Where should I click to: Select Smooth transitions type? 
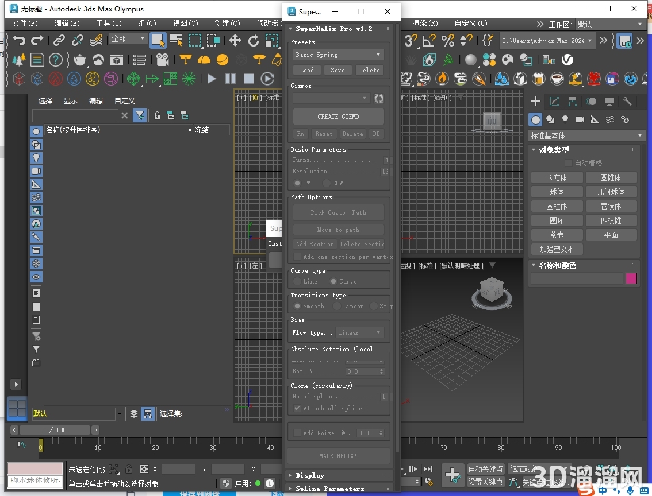click(297, 307)
